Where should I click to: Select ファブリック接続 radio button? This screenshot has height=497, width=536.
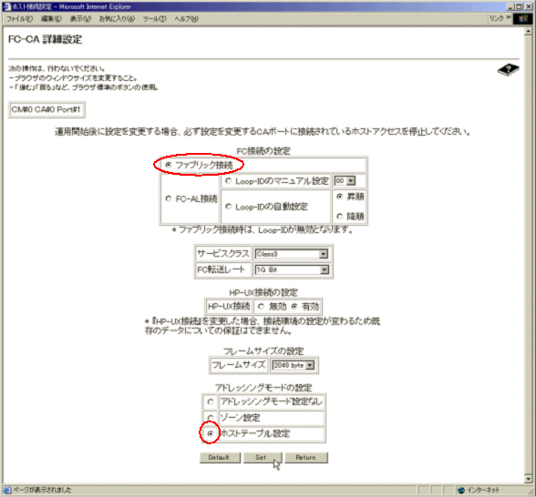click(x=168, y=165)
